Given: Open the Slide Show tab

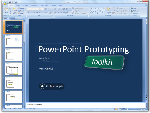Looking at the screenshot, I should click(45, 5).
